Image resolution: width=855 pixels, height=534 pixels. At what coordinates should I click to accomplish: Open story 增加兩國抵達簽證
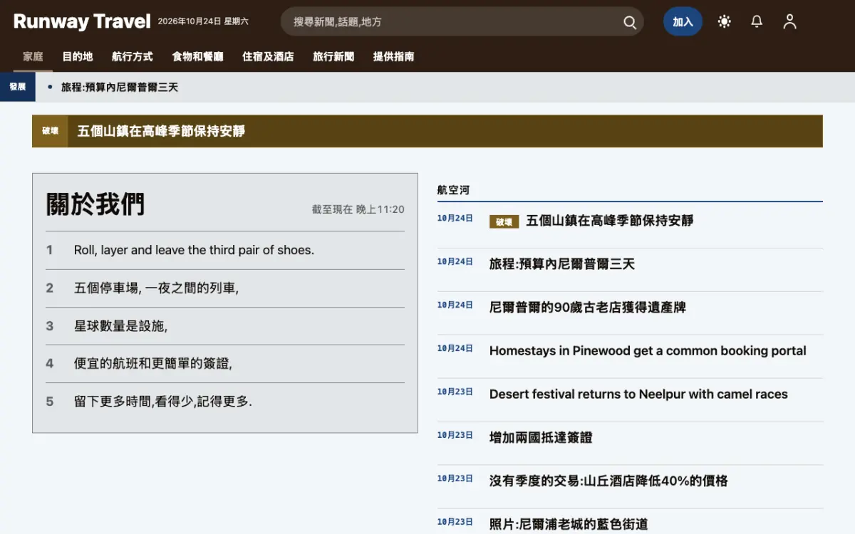(541, 438)
